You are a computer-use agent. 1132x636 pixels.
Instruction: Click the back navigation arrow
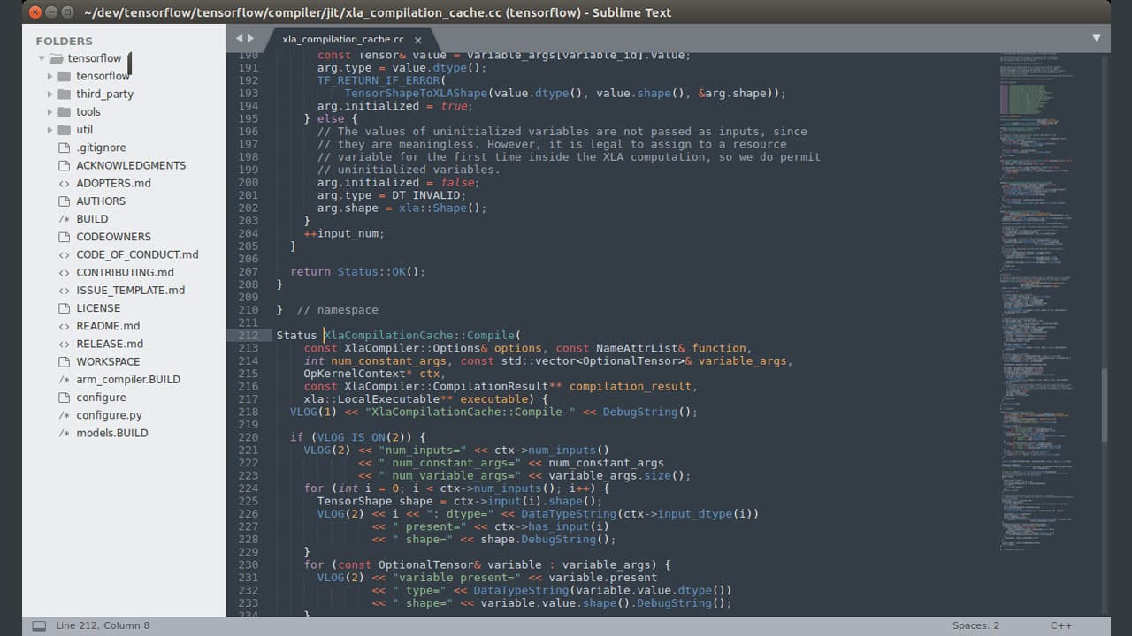click(x=237, y=39)
